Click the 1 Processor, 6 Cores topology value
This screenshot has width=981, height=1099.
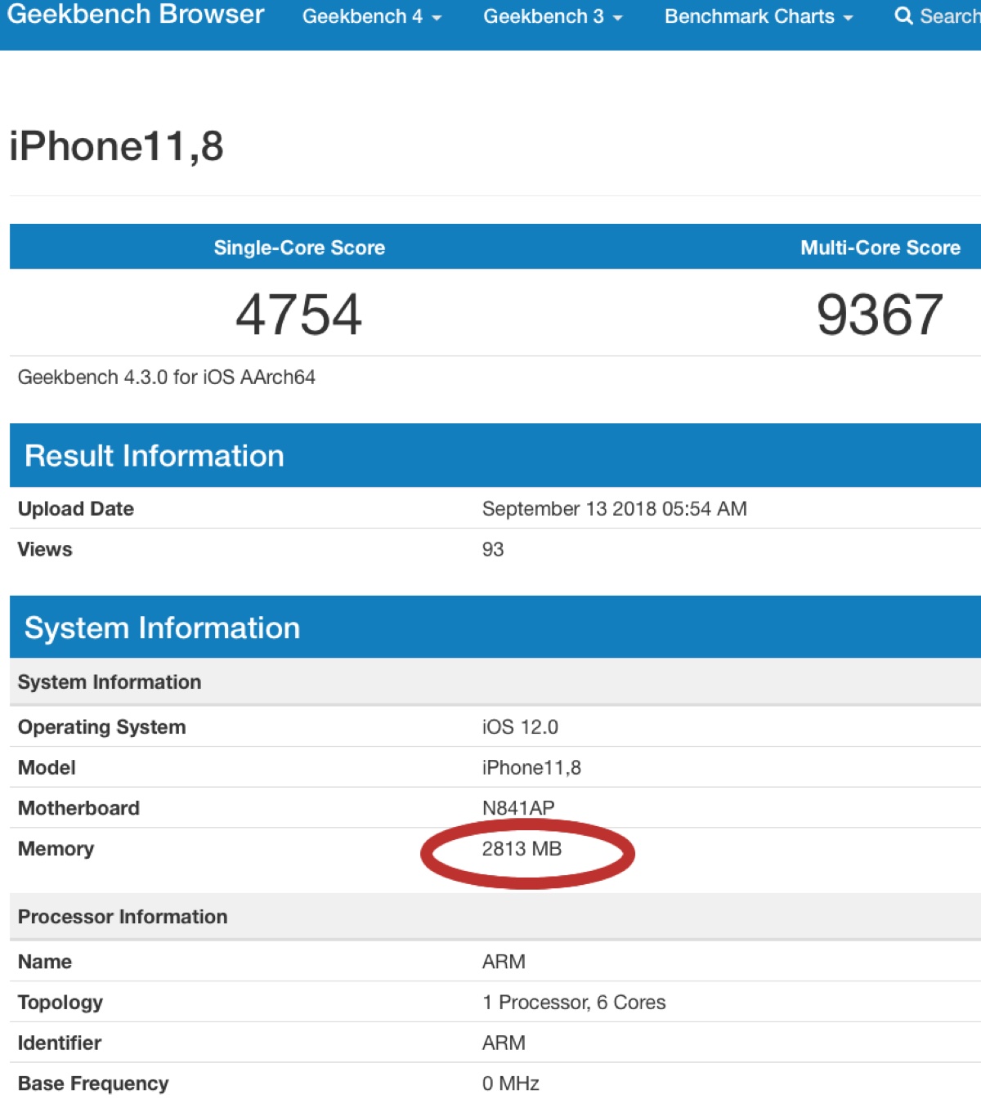click(x=574, y=1002)
